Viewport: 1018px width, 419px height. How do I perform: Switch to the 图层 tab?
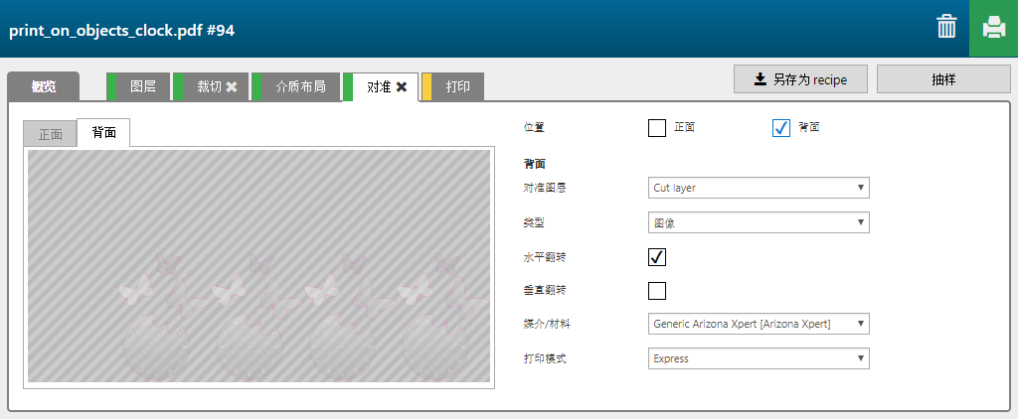point(138,87)
